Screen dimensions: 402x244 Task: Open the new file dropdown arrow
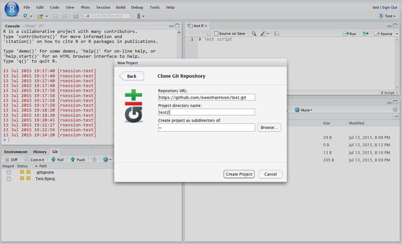31,16
